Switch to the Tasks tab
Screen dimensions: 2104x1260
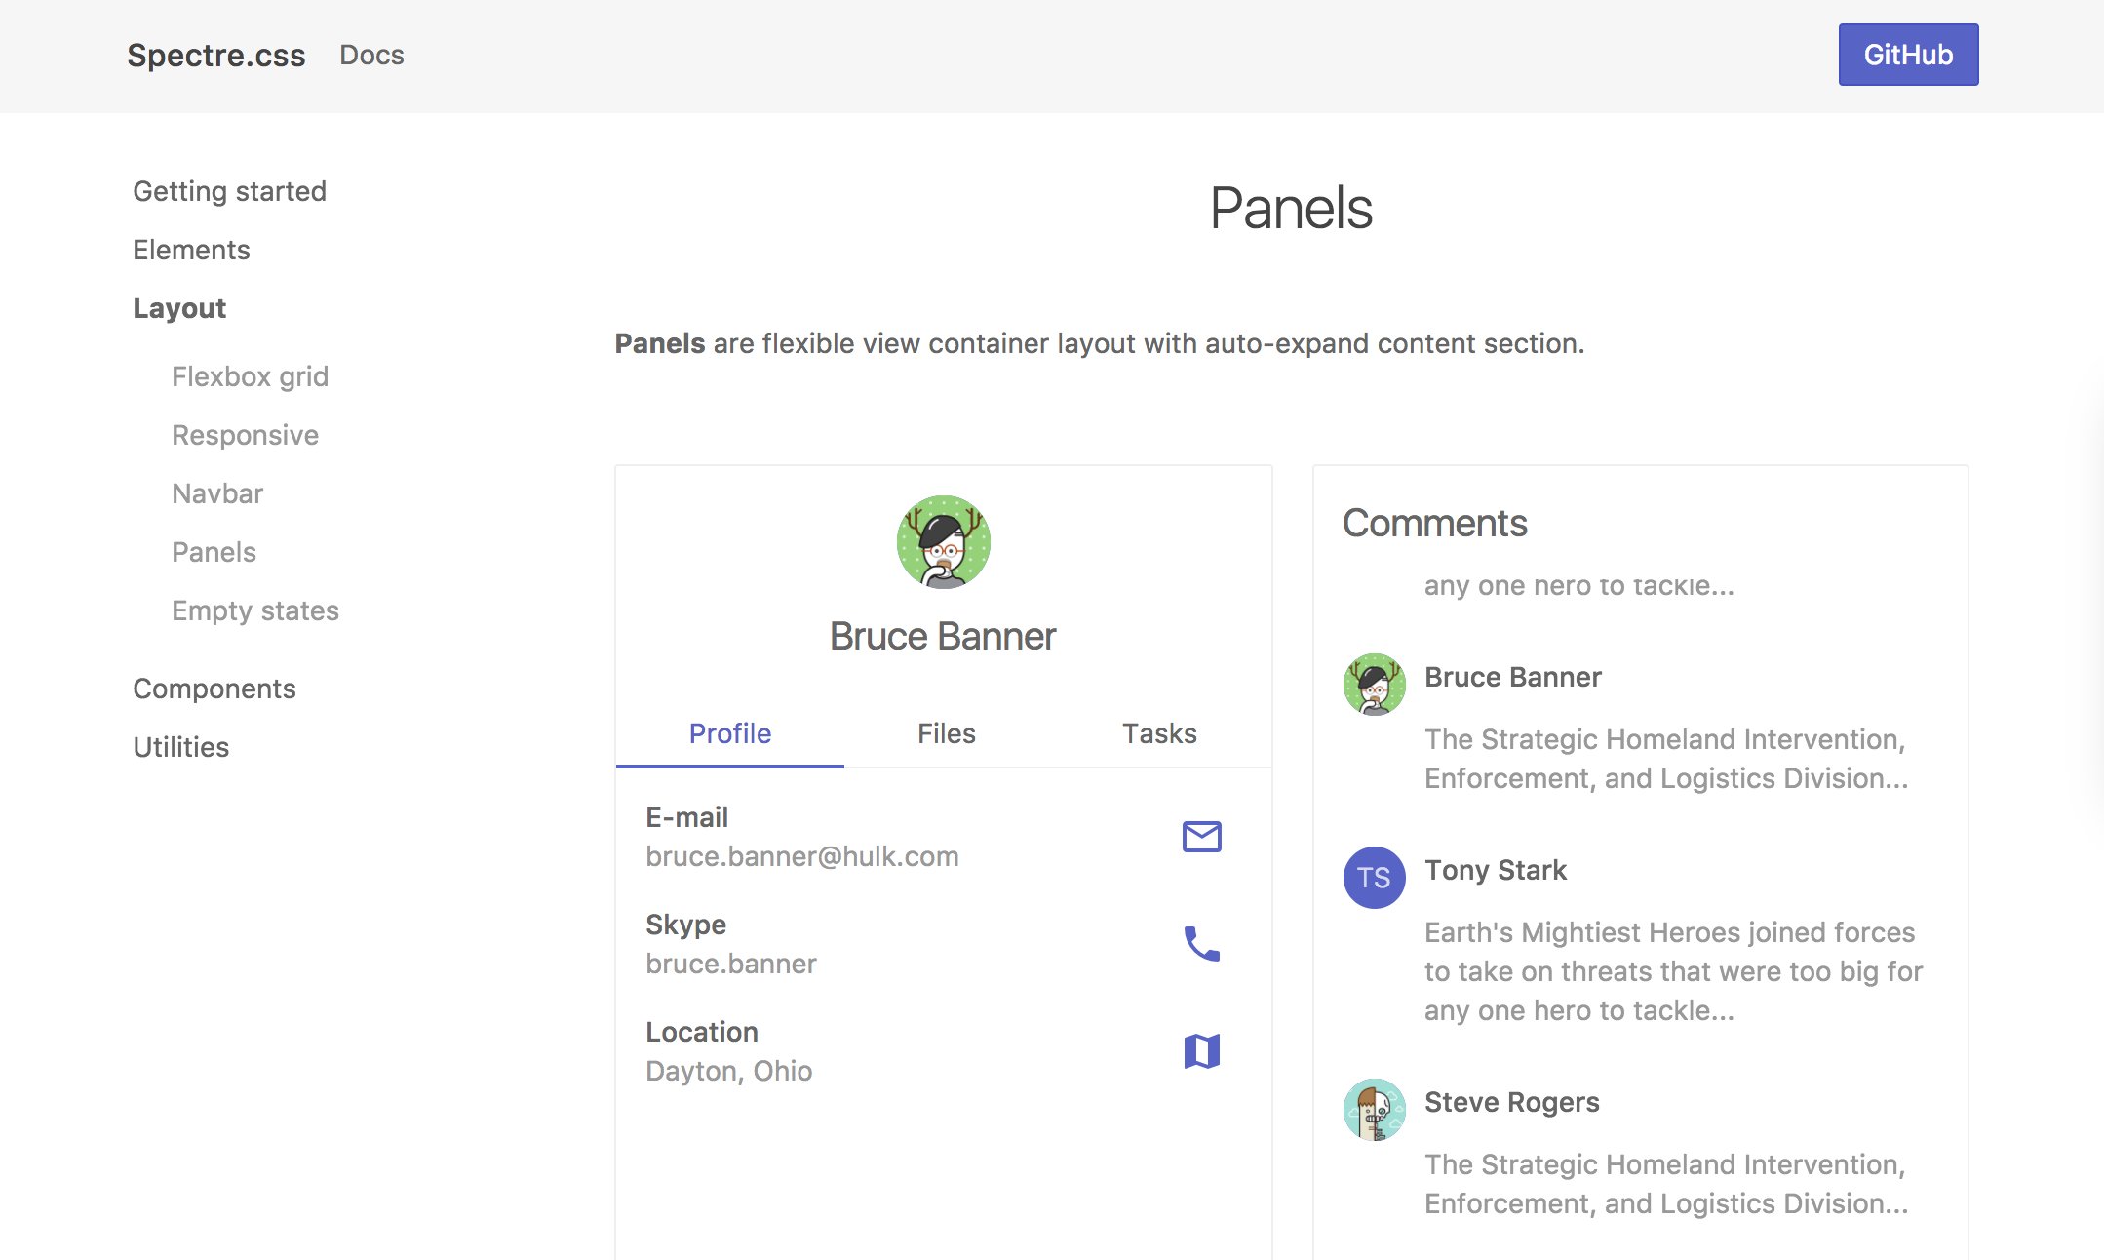(x=1159, y=733)
